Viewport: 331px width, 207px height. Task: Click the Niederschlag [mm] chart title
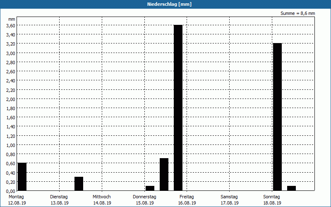coord(169,4)
